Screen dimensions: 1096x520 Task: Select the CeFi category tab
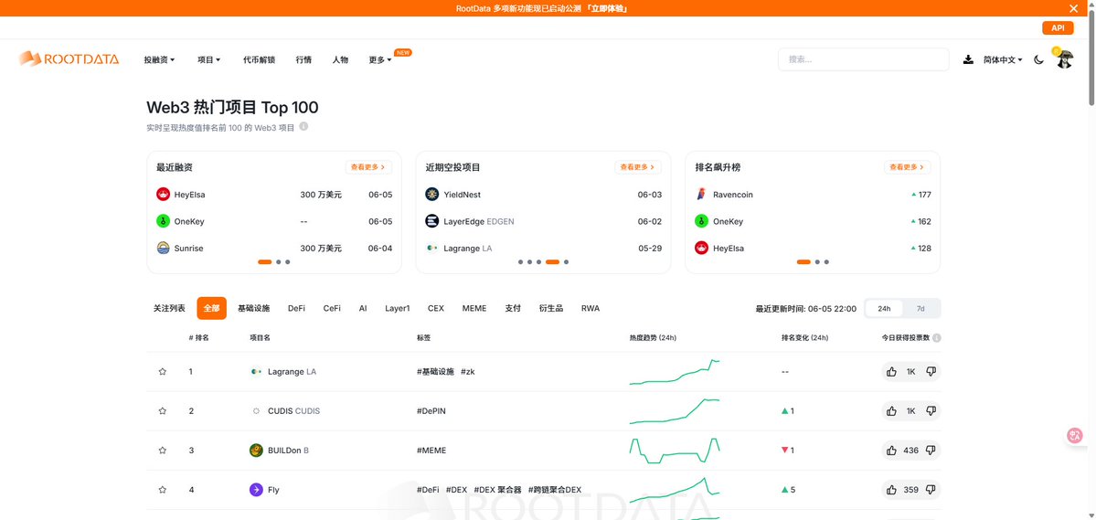tap(332, 308)
